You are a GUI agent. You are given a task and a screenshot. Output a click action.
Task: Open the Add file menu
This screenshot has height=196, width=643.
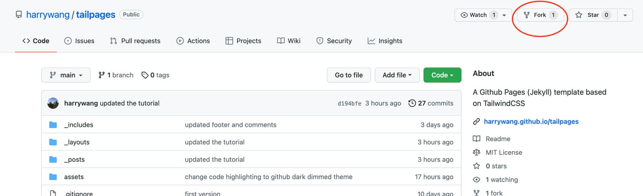397,75
